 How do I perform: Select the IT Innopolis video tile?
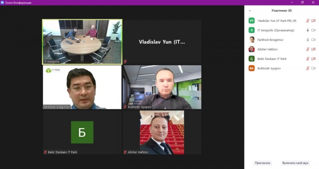pyautogui.click(x=82, y=42)
